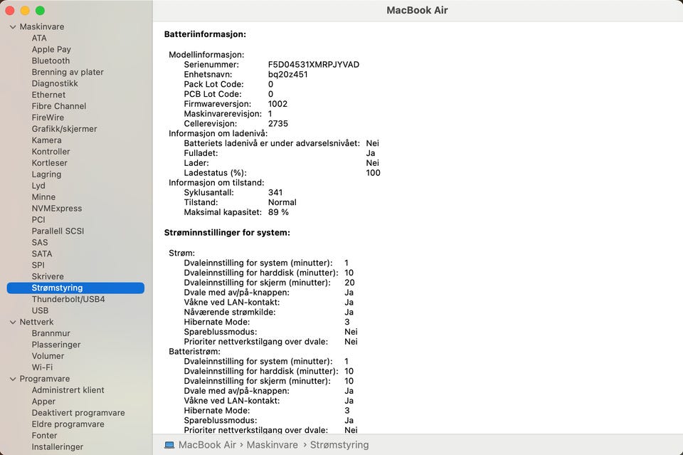The width and height of the screenshot is (683, 455).
Task: Open Minne information
Action: tap(43, 197)
